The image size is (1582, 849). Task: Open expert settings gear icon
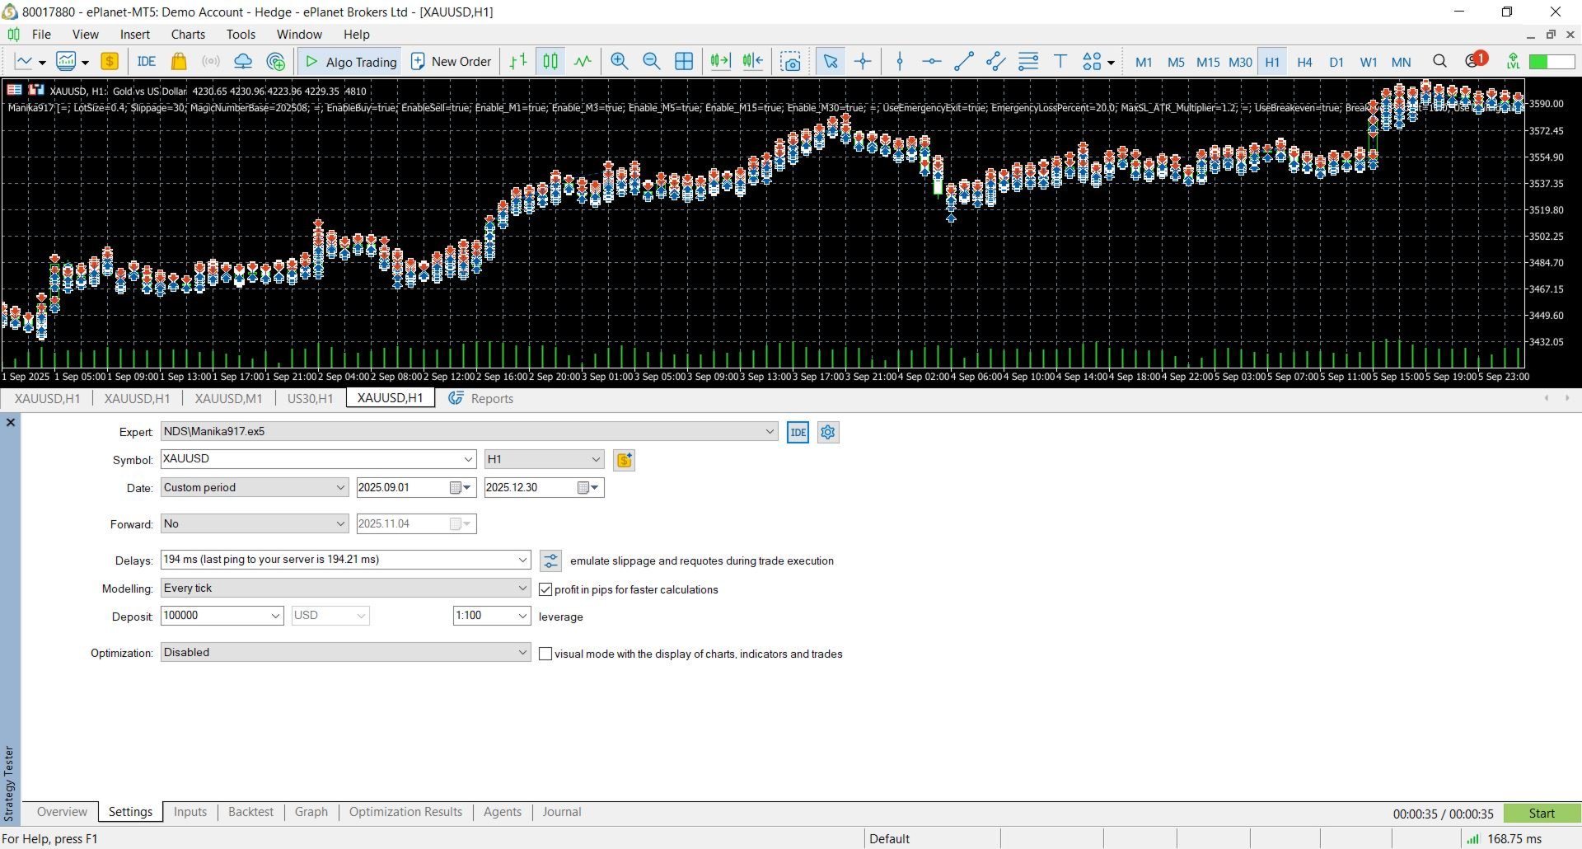(x=828, y=432)
